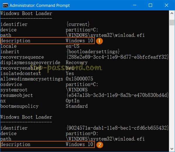
Task: Click the 'OptIn' nx value
Action: [x=73, y=101]
